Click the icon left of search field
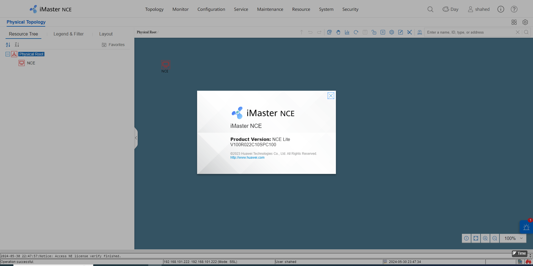The width and height of the screenshot is (533, 266). [420, 32]
